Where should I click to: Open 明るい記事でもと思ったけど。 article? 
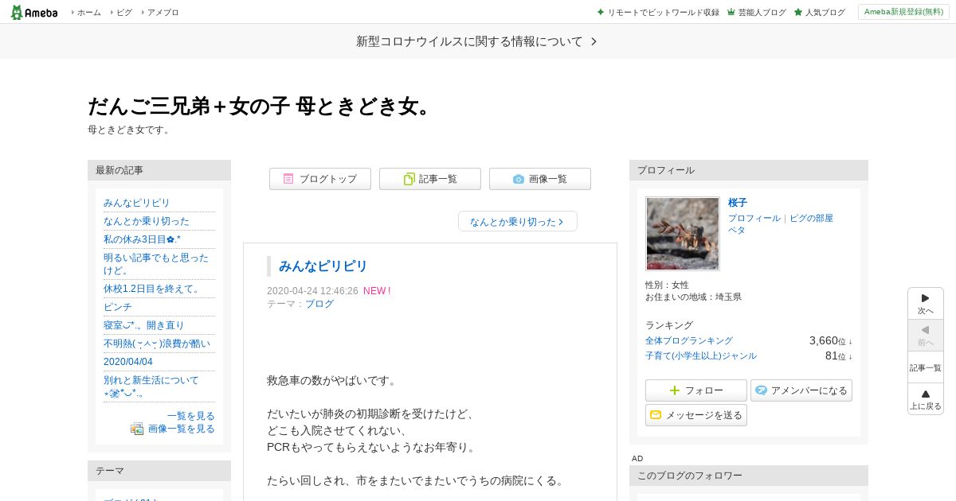pyautogui.click(x=156, y=264)
